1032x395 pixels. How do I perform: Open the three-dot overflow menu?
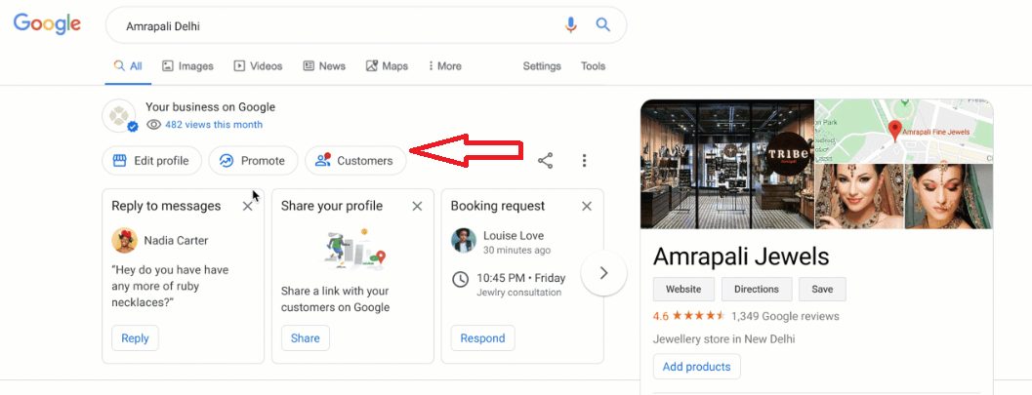tap(584, 160)
